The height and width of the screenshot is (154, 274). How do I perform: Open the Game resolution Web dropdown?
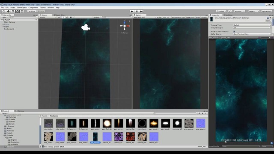(145, 17)
